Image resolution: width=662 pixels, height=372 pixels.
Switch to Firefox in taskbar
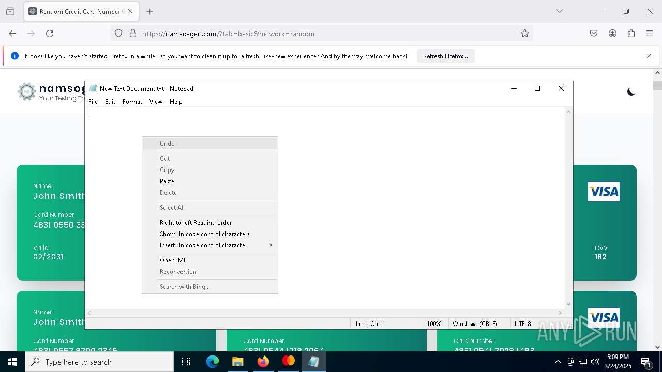click(x=263, y=362)
